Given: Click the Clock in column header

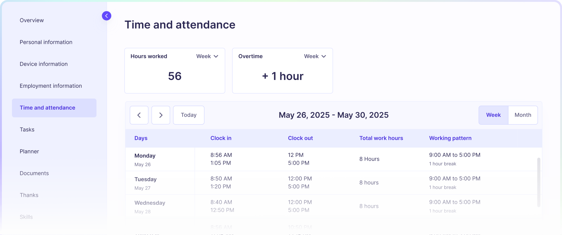Looking at the screenshot, I should point(221,138).
